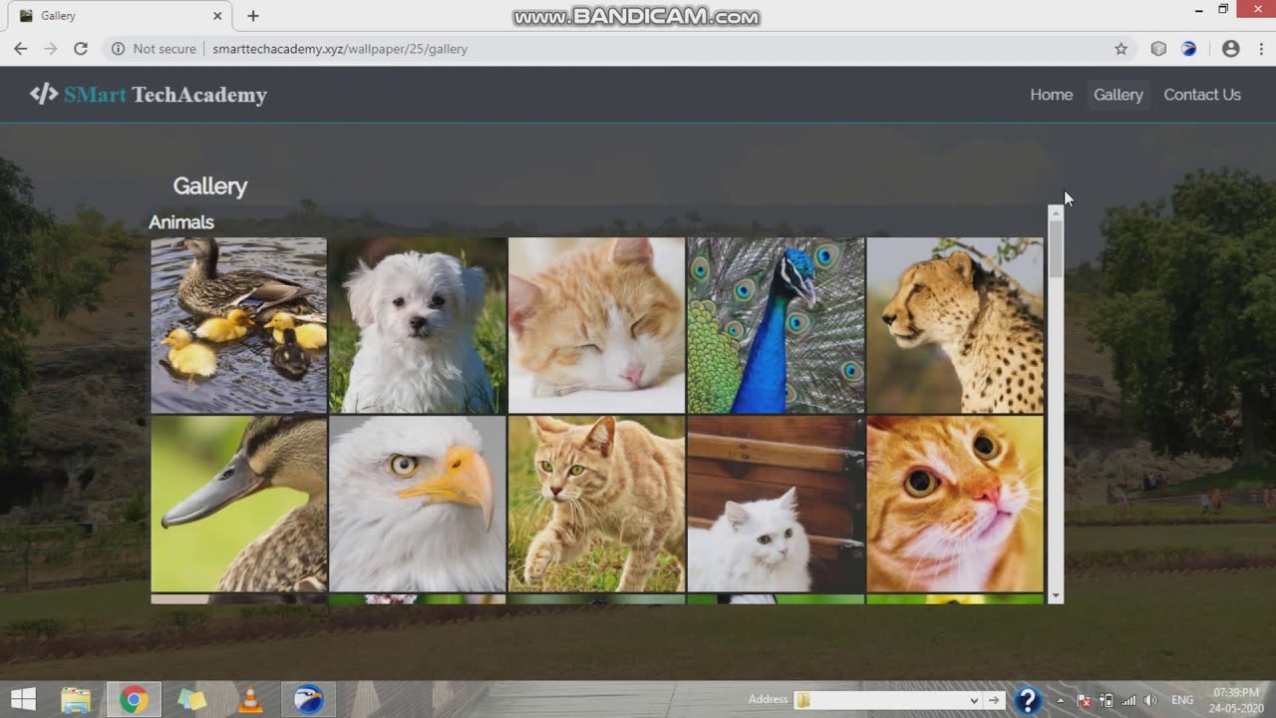
Task: Open the taskbar clock and date
Action: coord(1235,700)
